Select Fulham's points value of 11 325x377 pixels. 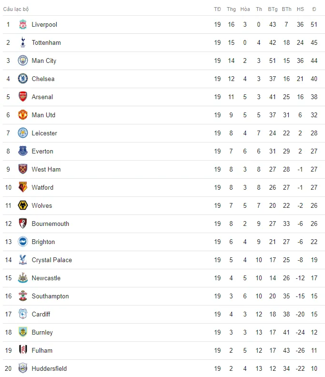point(314,350)
